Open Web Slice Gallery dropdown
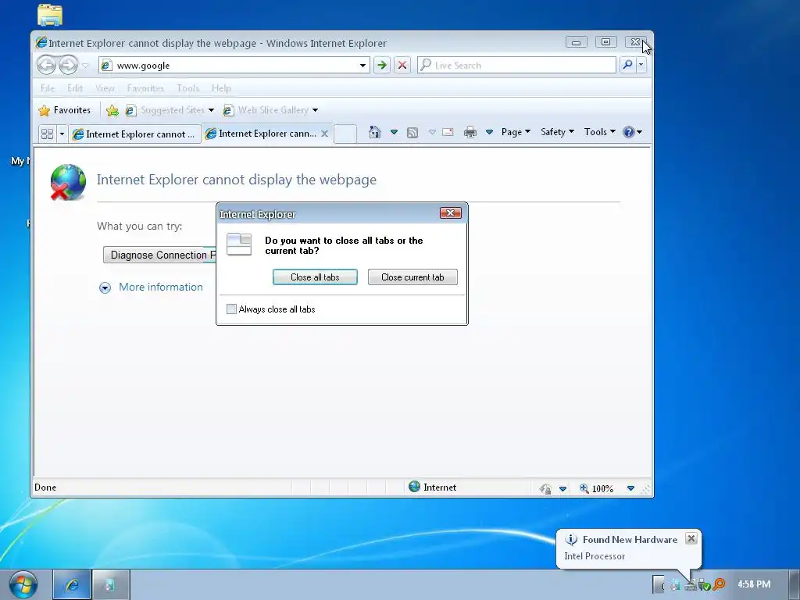The image size is (800, 600). pyautogui.click(x=270, y=110)
